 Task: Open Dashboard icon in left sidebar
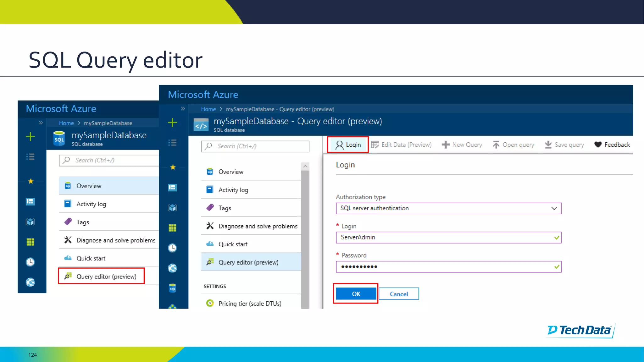pyautogui.click(x=30, y=201)
